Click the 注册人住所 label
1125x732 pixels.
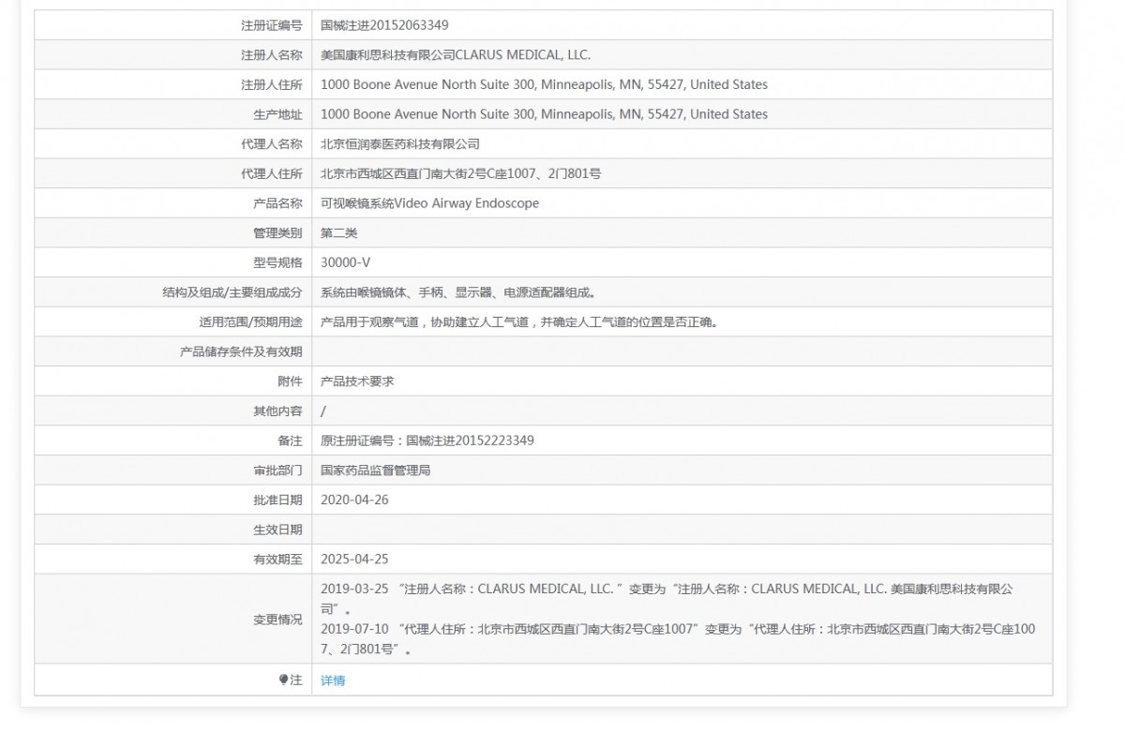(x=272, y=84)
